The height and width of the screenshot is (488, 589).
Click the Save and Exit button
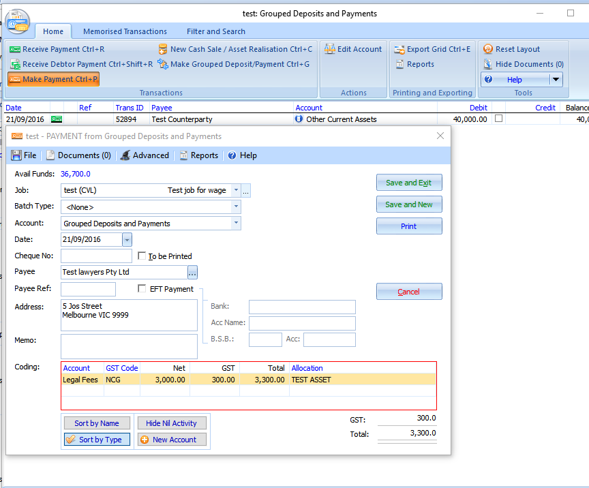coord(408,183)
